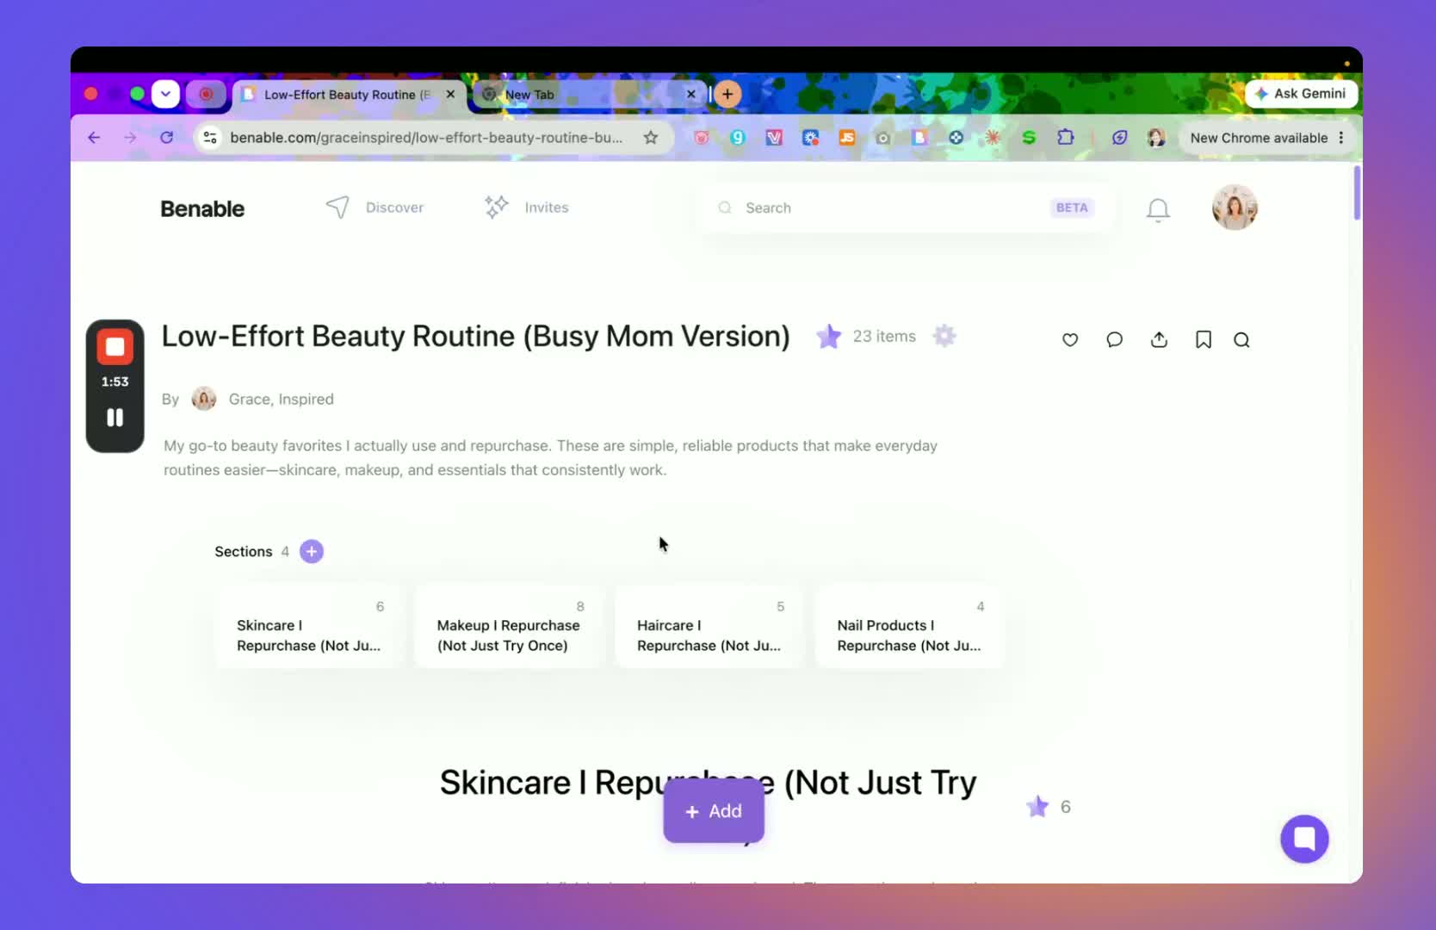Stop the screen recording

click(x=115, y=348)
